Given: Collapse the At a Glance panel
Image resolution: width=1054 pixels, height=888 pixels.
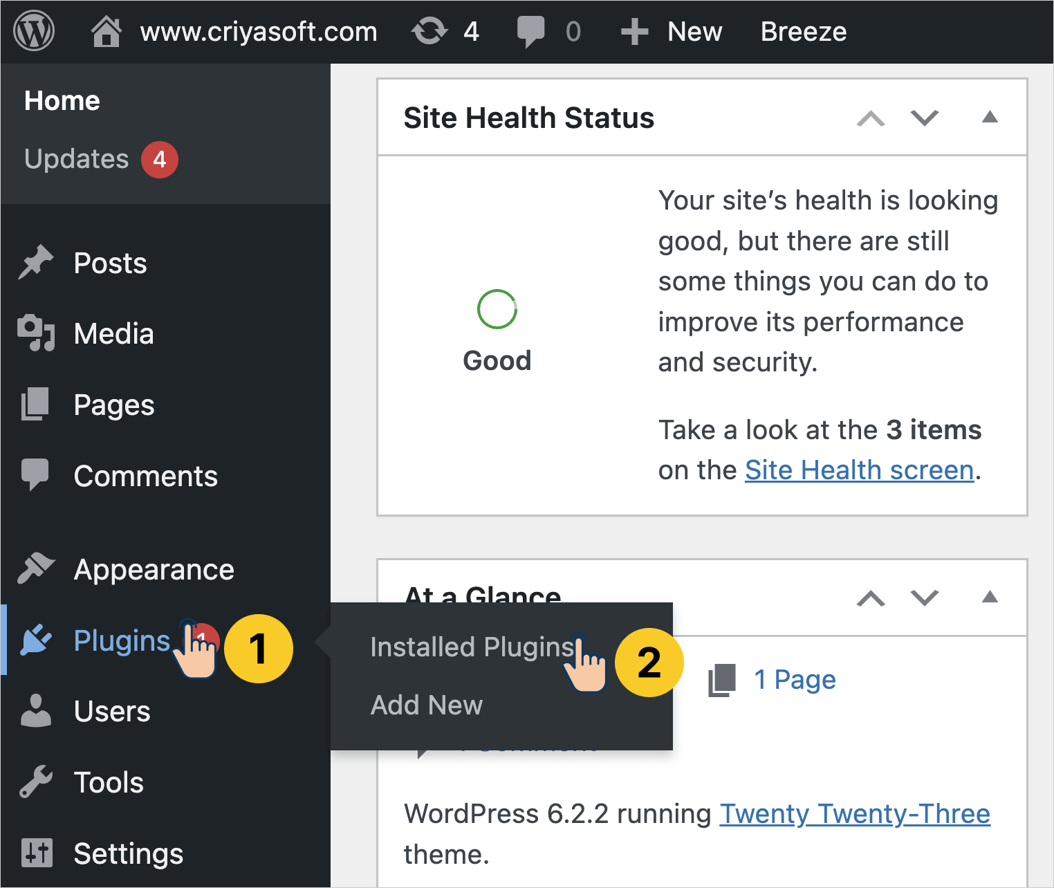Looking at the screenshot, I should click(x=990, y=597).
